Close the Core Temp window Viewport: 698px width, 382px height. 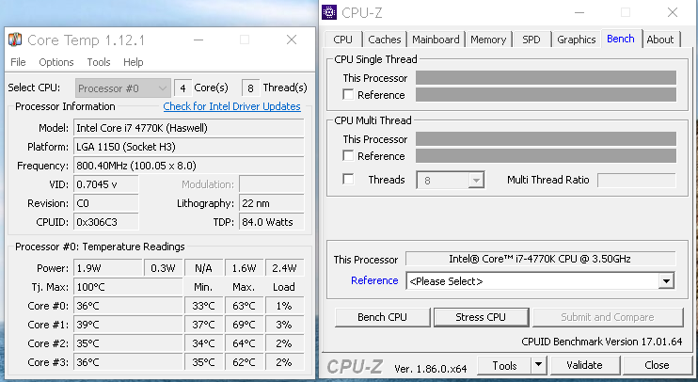292,40
